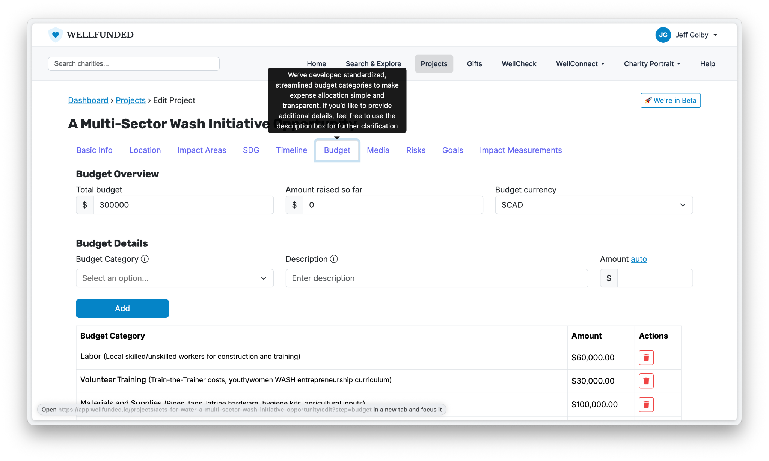Click the Enter description text field
Image resolution: width=769 pixels, height=461 pixels.
(x=436, y=278)
